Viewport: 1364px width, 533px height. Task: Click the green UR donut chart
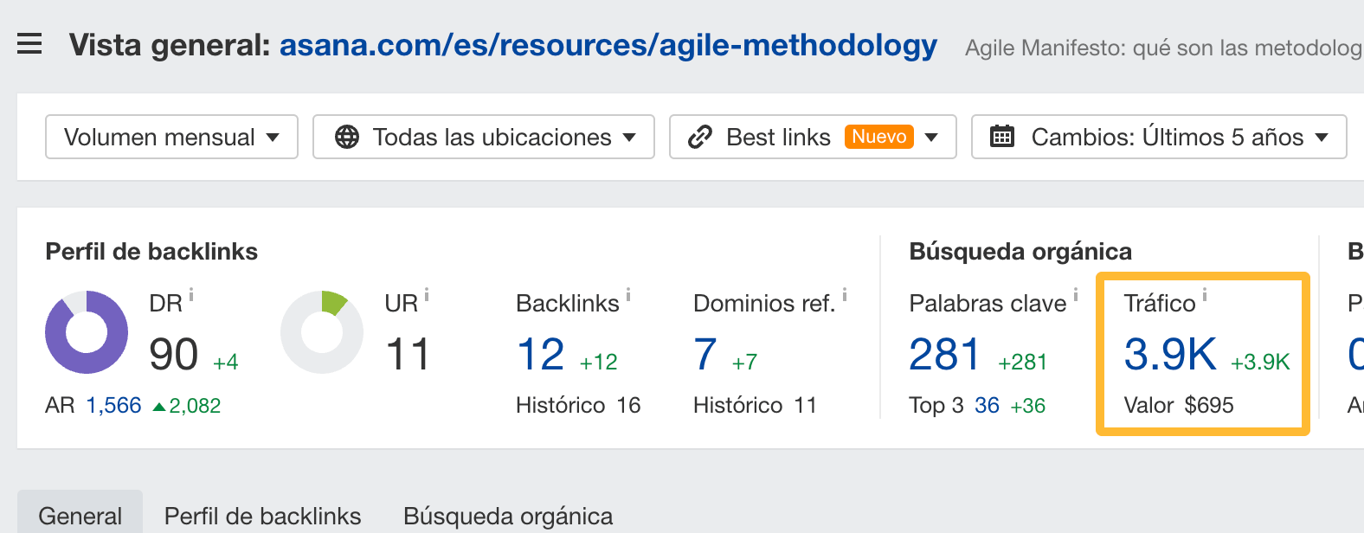coord(322,332)
